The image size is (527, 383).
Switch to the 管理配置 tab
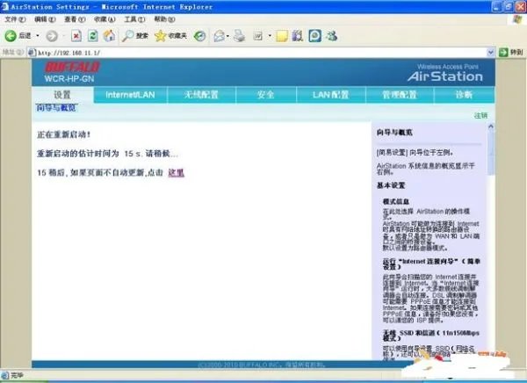click(x=400, y=95)
